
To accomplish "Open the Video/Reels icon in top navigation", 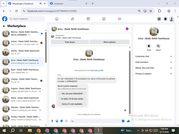I will click(x=88, y=19).
